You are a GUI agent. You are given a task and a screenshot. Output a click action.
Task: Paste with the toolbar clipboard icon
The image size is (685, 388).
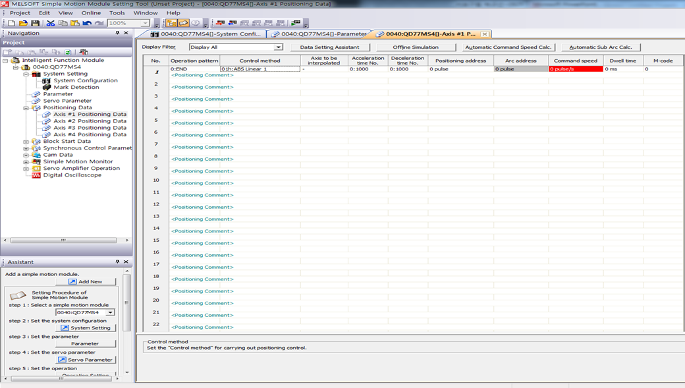pos(75,23)
